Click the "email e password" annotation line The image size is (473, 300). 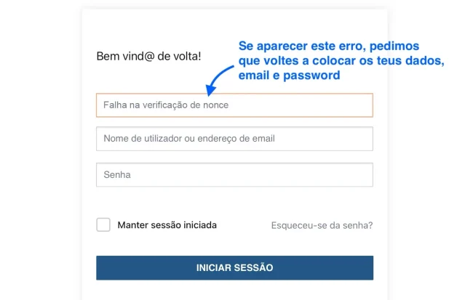289,75
